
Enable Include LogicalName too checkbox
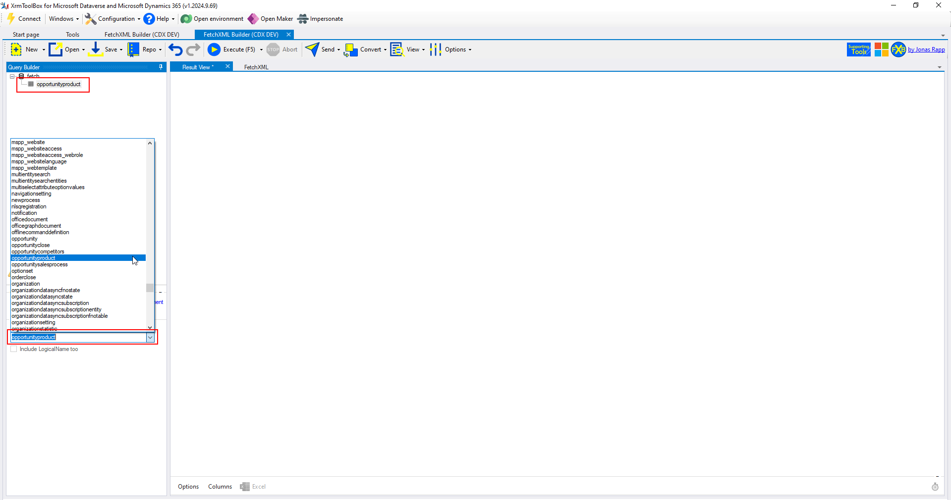click(x=14, y=349)
